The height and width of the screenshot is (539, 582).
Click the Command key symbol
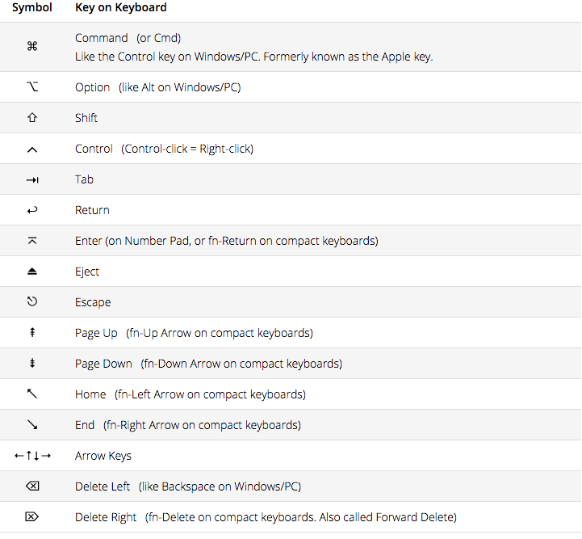click(x=32, y=46)
